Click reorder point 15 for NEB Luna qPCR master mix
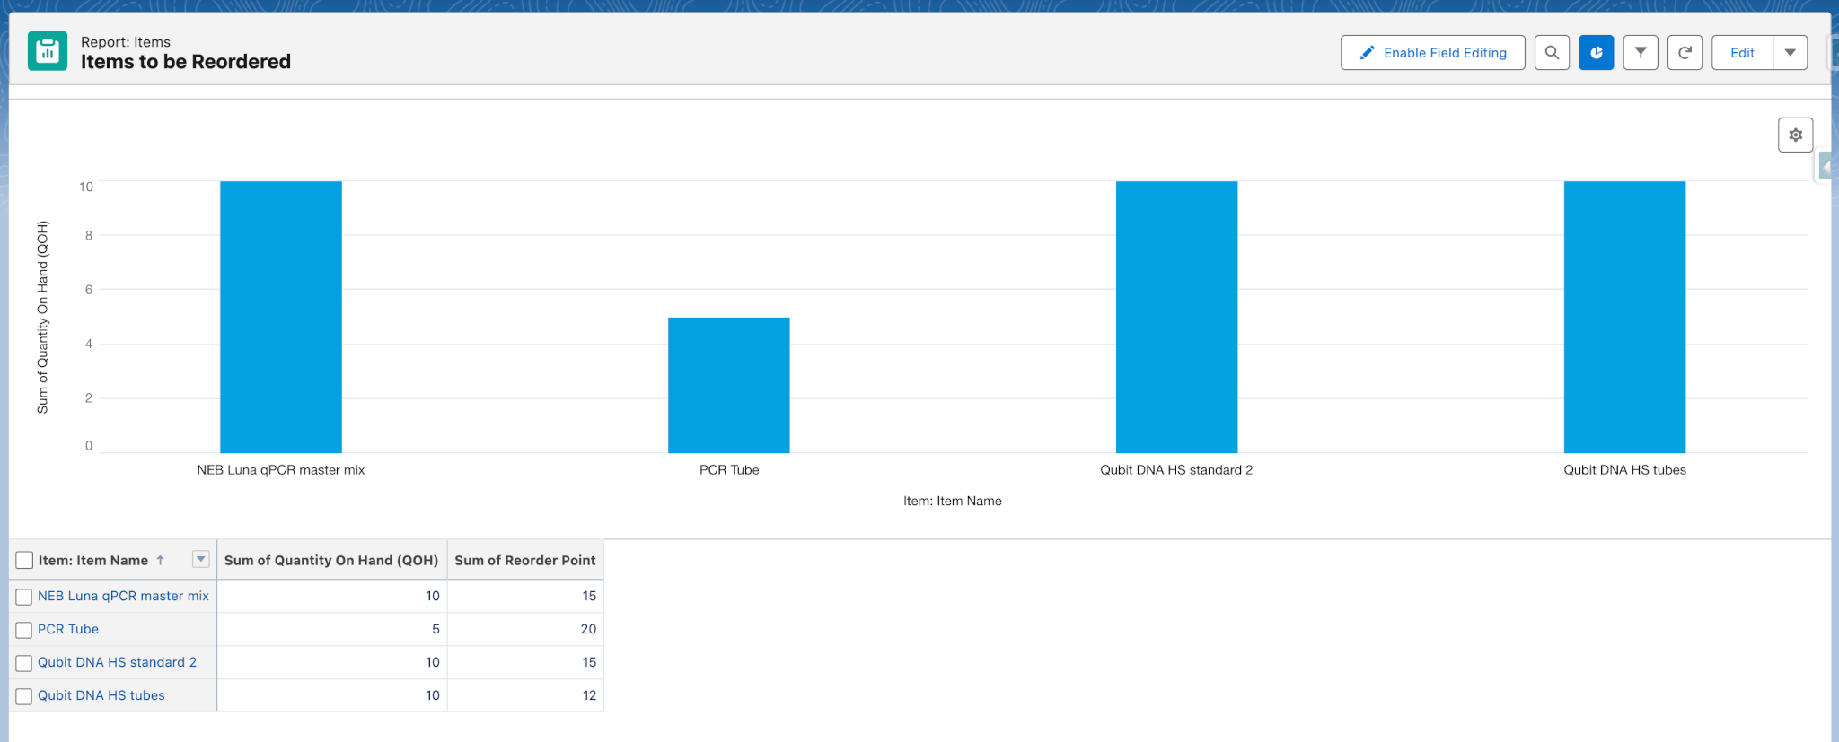The width and height of the screenshot is (1839, 742). click(589, 596)
